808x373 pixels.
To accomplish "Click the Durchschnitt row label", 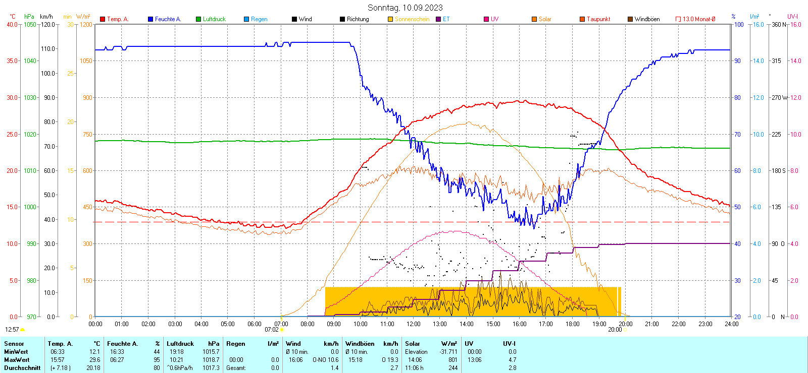I will (22, 368).
